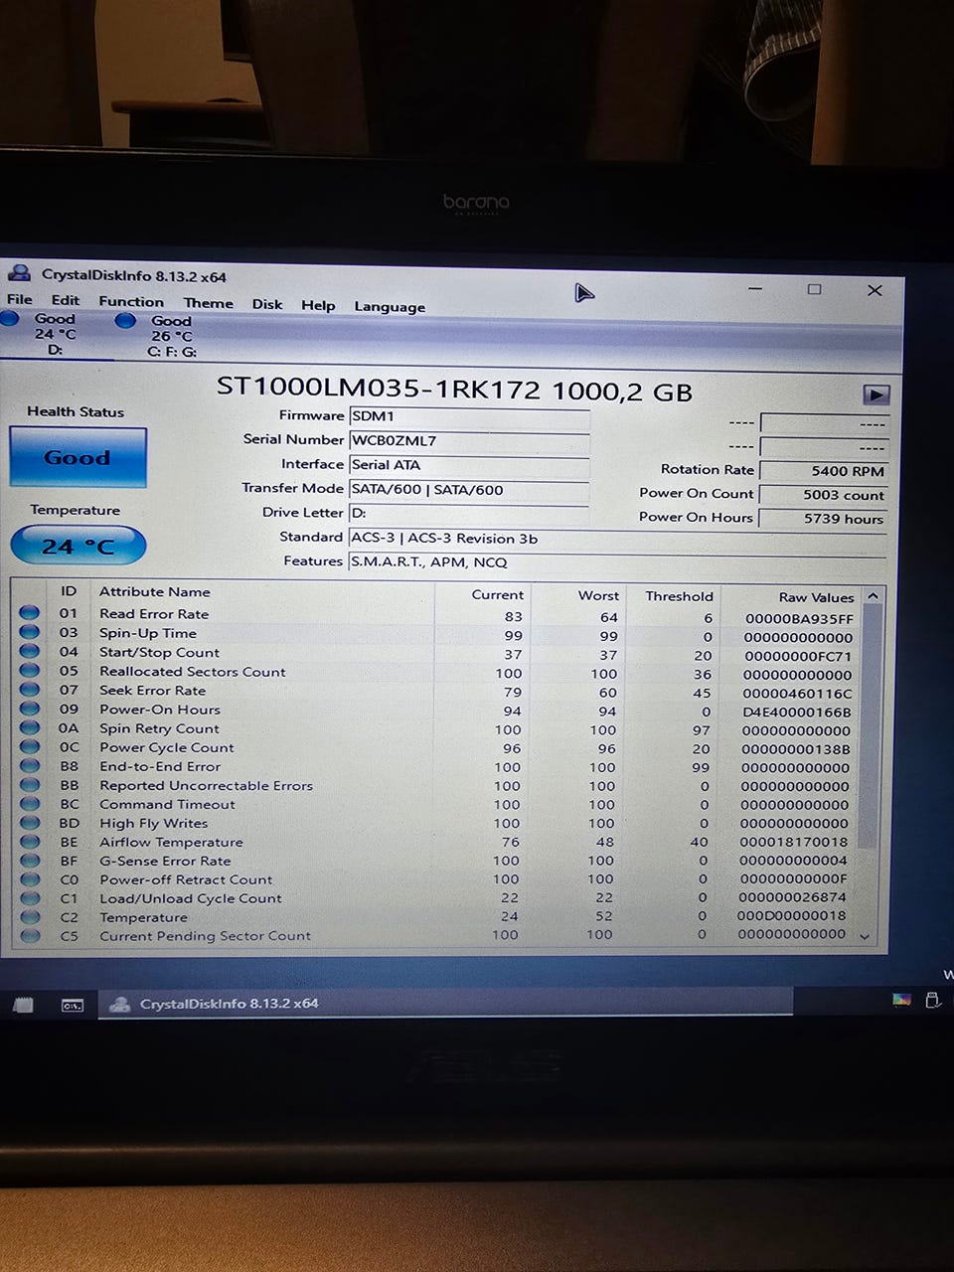Click status circle for Power-off Retract Count
Viewport: 954px width, 1272px height.
pos(30,879)
